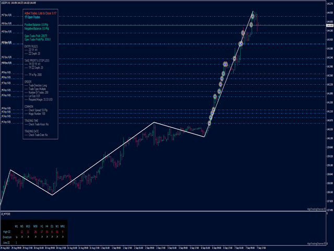Click the trade entry marker for order #2
Screen dimensions: 334x251
211,117
